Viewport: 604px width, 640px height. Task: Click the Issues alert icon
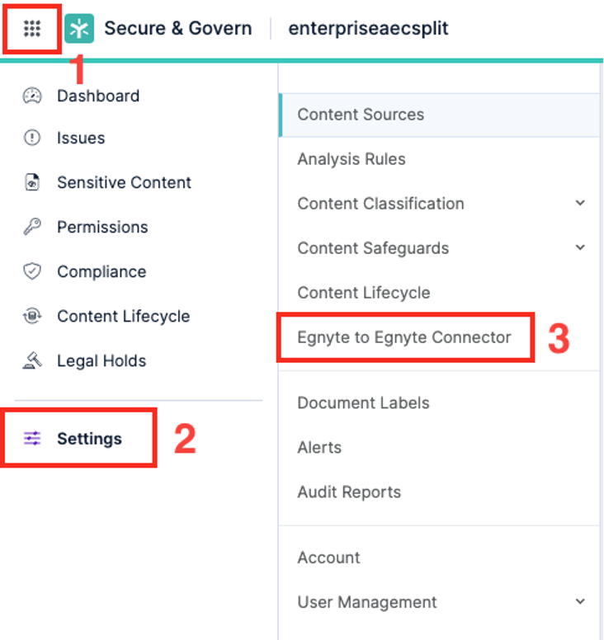[x=32, y=139]
